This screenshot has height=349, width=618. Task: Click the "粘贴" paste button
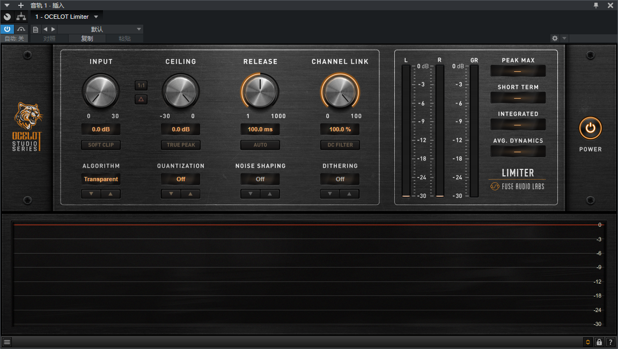point(124,39)
